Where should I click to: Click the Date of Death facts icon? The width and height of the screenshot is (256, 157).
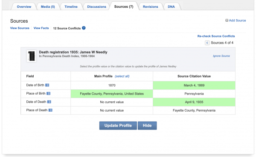49,102
